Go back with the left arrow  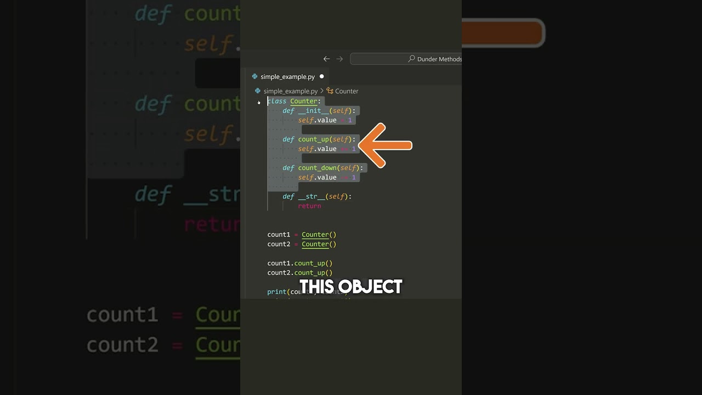[x=327, y=59]
